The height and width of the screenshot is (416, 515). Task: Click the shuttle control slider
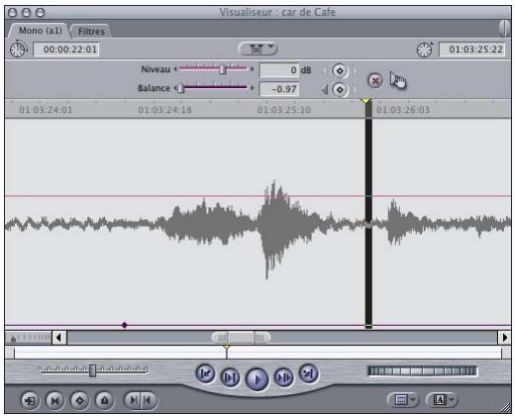point(93,370)
